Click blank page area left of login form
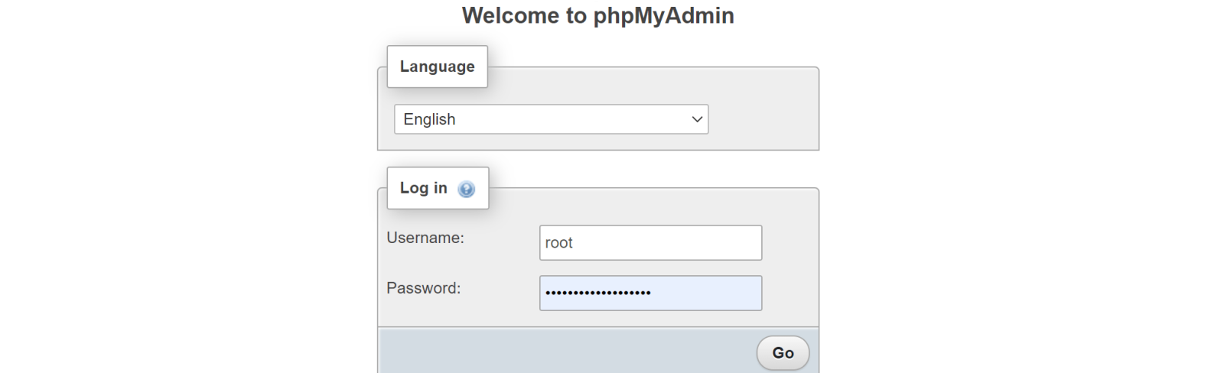The width and height of the screenshot is (1224, 373). tap(191, 229)
